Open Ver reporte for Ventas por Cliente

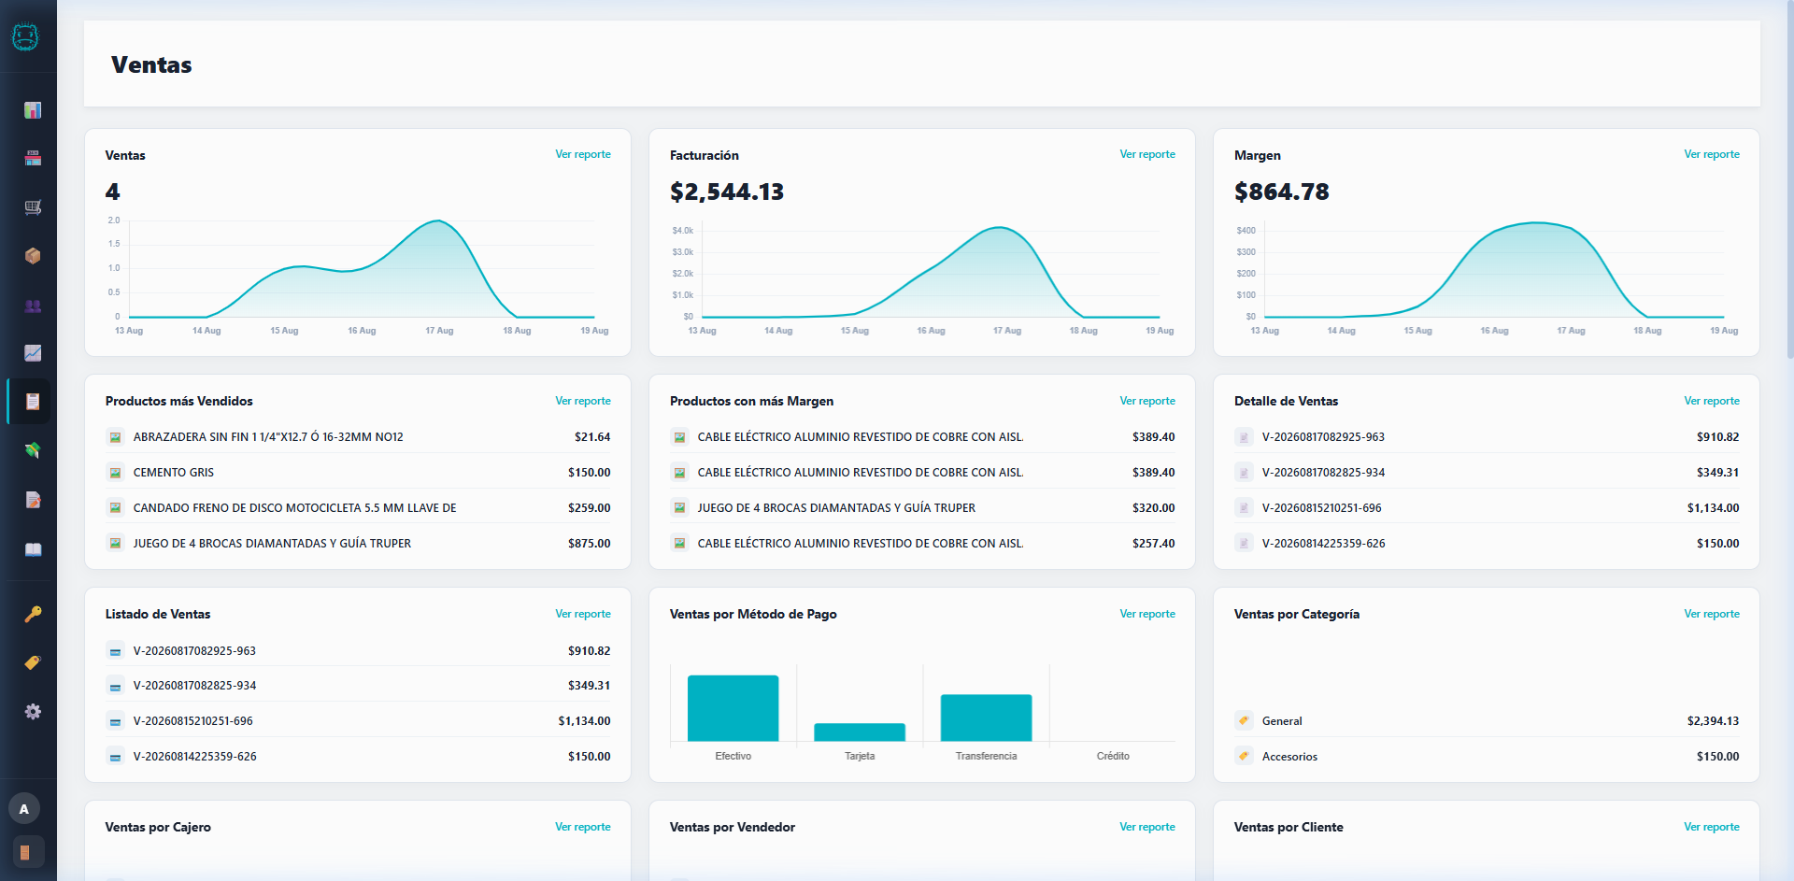point(1712,827)
